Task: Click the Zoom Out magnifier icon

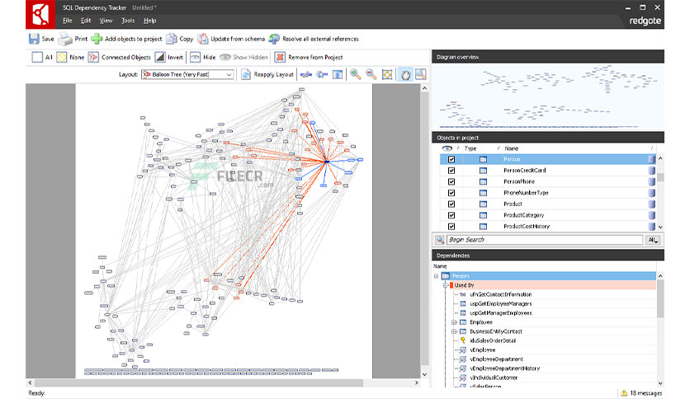Action: click(x=371, y=74)
